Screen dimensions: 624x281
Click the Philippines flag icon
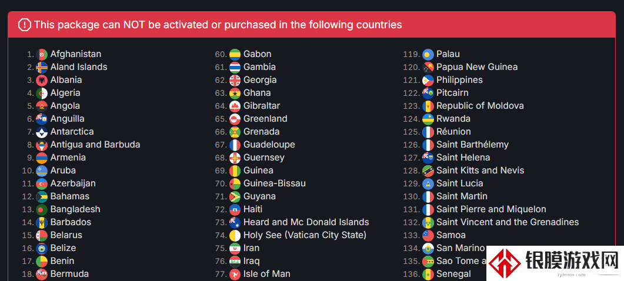(x=428, y=80)
